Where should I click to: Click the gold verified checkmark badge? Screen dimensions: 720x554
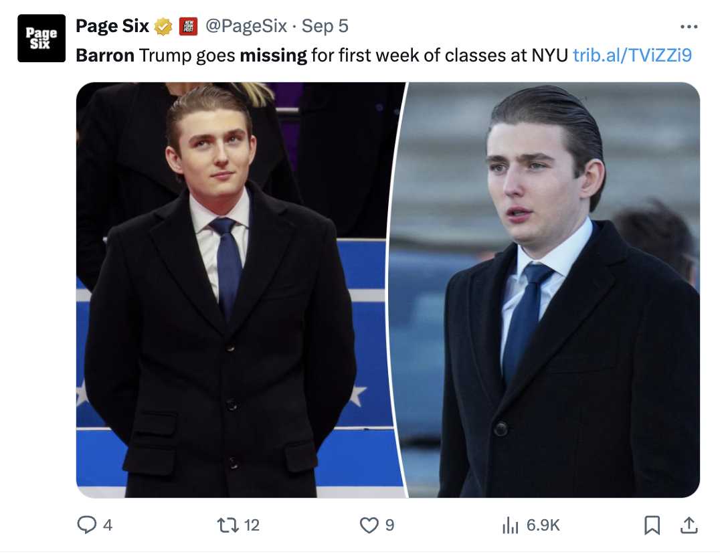point(163,27)
